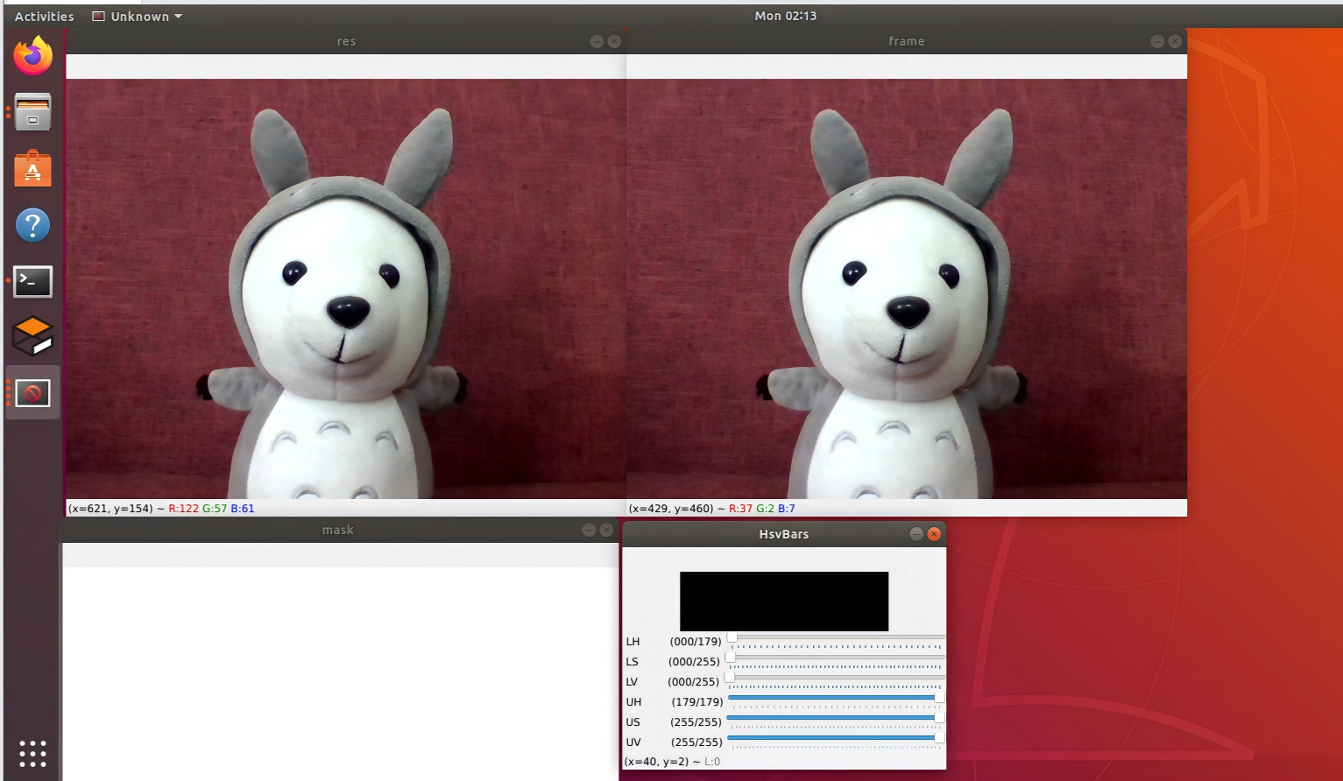Click the LV value (000/255)
Screen dimensions: 1343x781
coord(694,682)
